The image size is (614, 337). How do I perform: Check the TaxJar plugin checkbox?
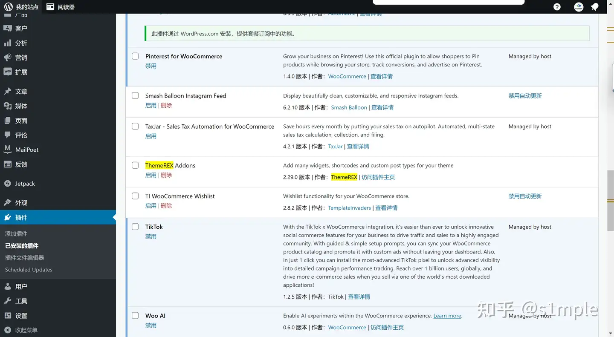click(x=135, y=126)
